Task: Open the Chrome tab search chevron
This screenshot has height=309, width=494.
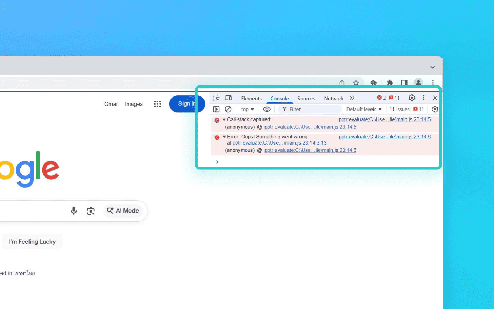Action: (433, 67)
